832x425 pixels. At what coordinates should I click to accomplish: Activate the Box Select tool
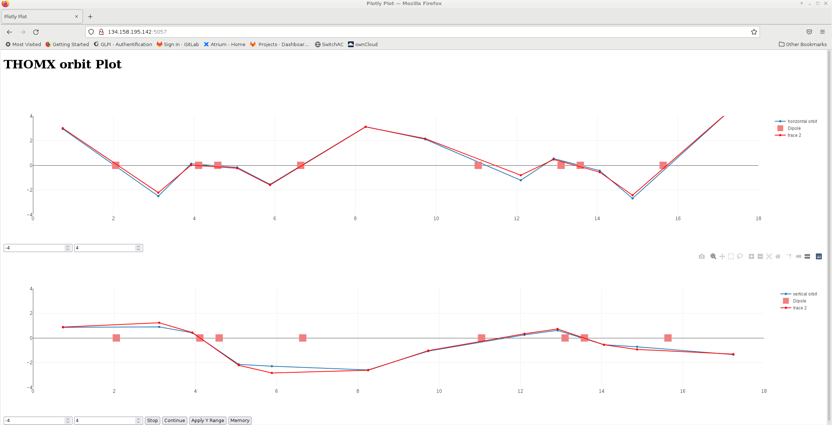click(x=731, y=256)
